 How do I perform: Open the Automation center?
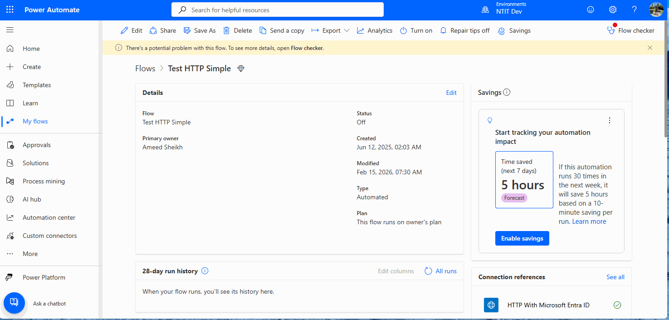coord(49,217)
